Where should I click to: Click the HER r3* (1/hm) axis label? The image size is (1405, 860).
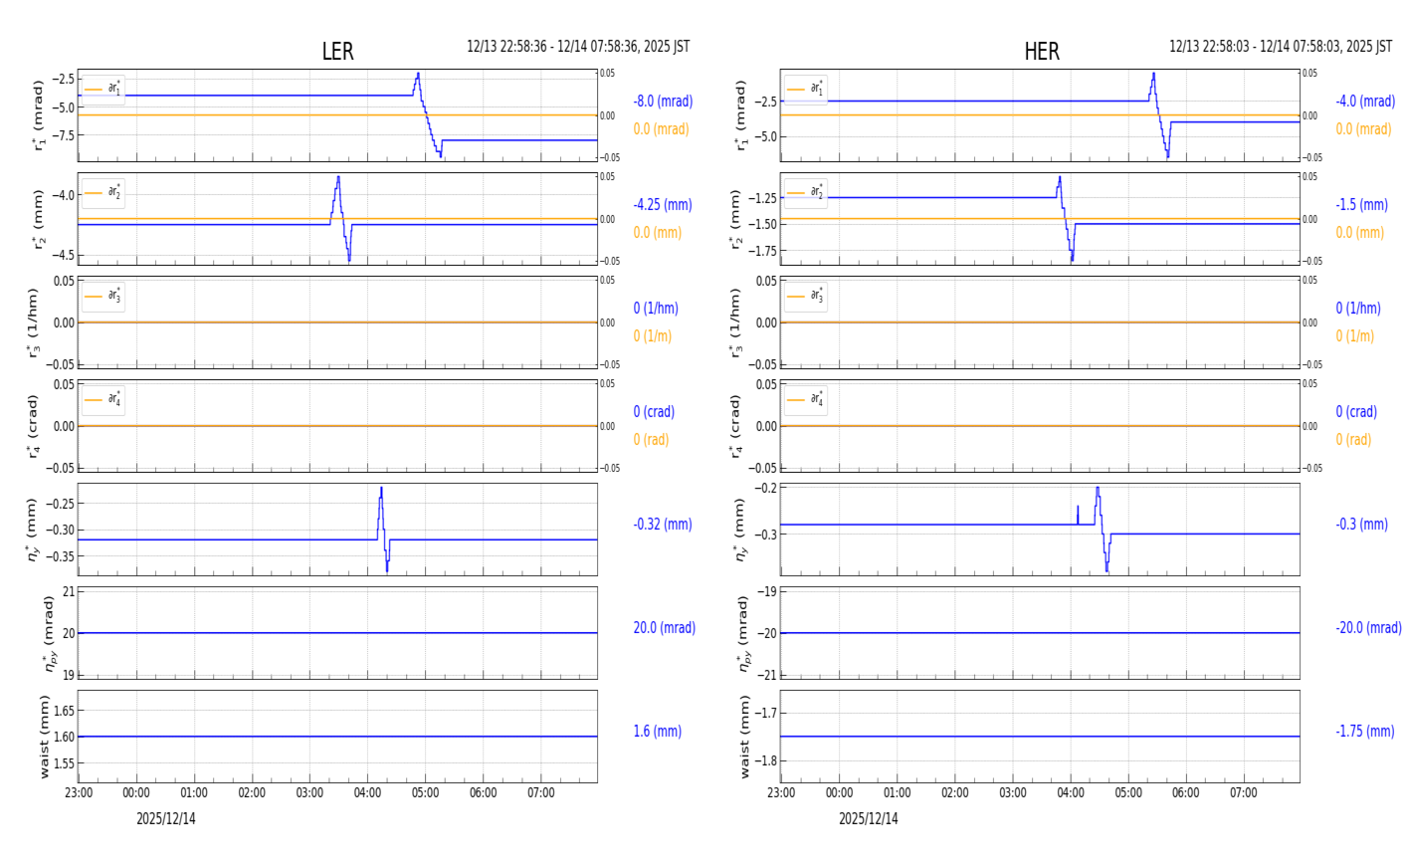(x=735, y=322)
